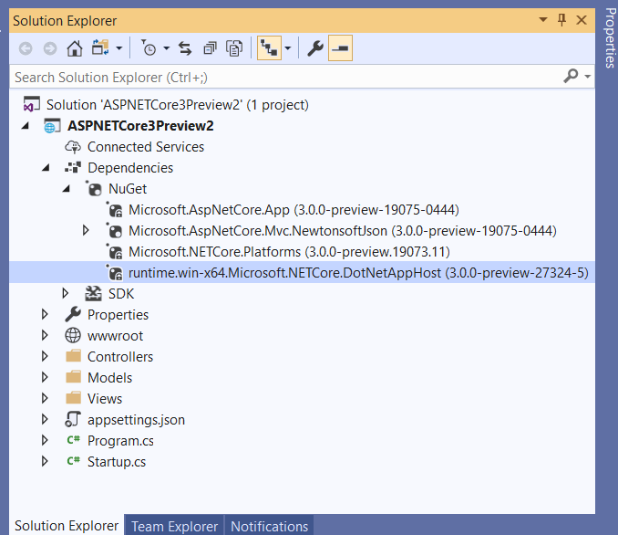This screenshot has height=535, width=618.
Task: Click the appsettings.json file icon
Action: (73, 419)
